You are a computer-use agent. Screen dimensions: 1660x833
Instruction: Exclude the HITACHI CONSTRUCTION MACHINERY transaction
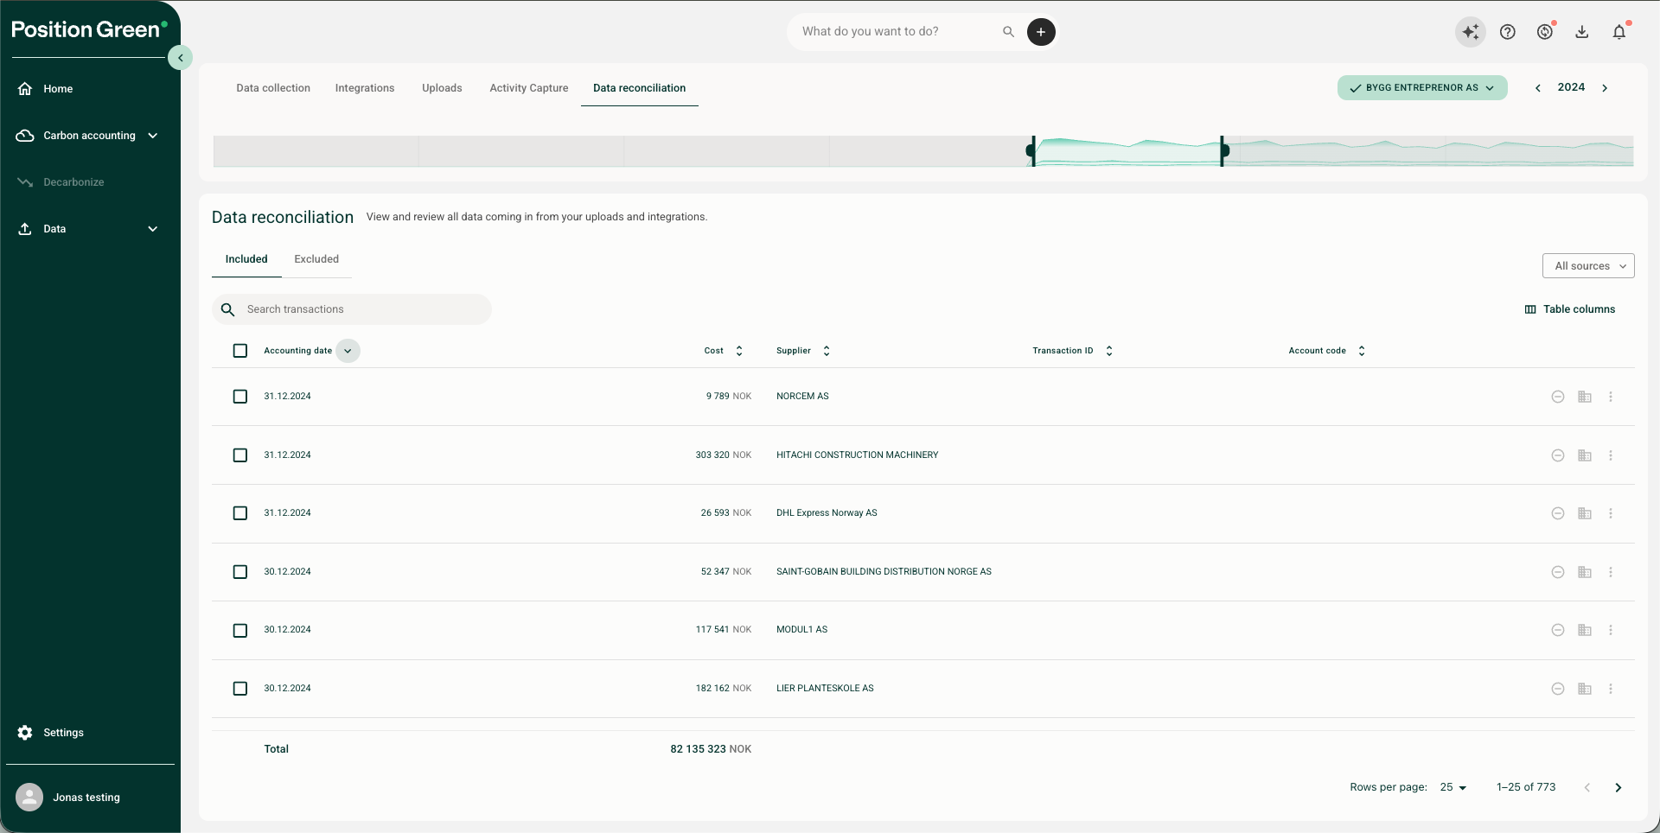1558,455
